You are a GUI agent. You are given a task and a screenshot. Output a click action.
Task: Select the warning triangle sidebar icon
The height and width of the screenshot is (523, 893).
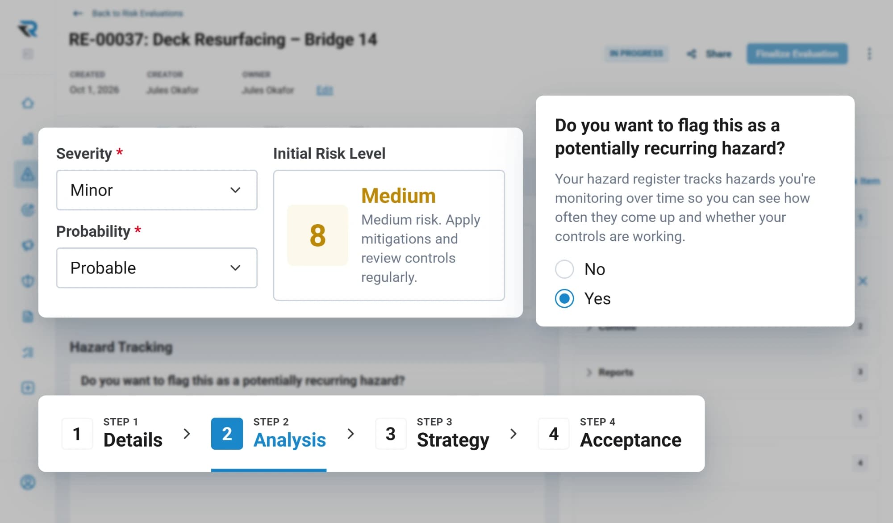point(28,174)
